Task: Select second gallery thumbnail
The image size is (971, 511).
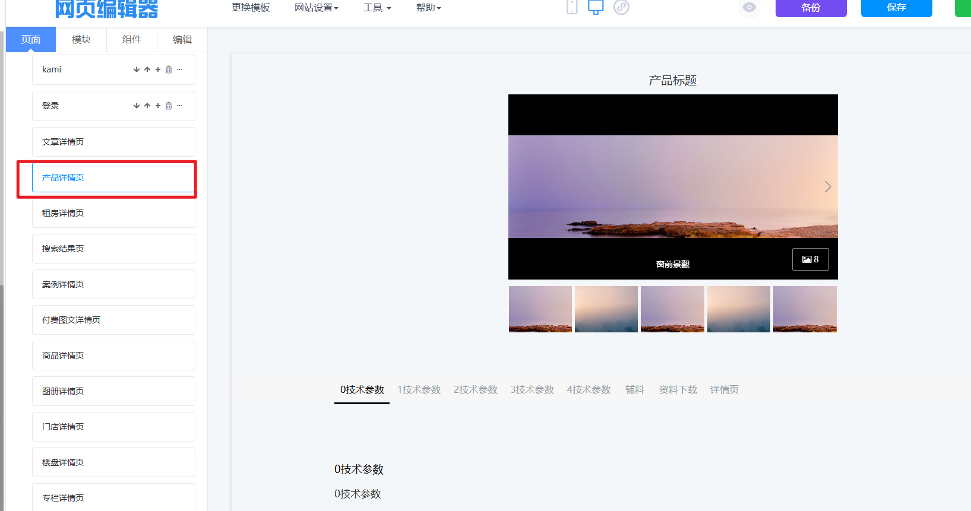Action: [606, 309]
